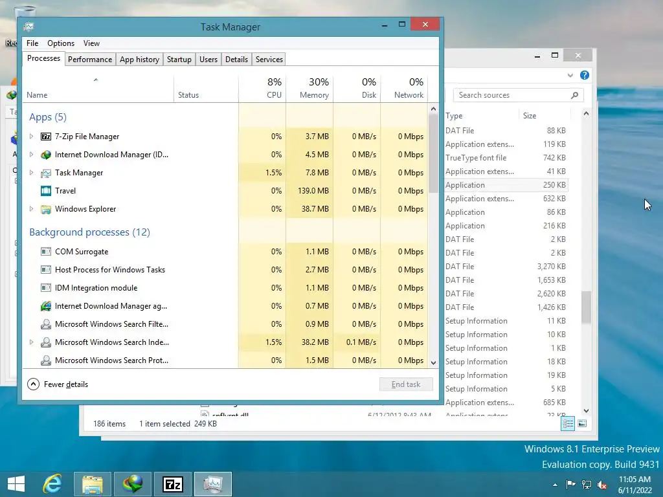Click the End task button
The width and height of the screenshot is (663, 497).
[x=406, y=384]
